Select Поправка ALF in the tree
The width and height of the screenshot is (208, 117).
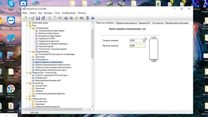tap(41, 78)
